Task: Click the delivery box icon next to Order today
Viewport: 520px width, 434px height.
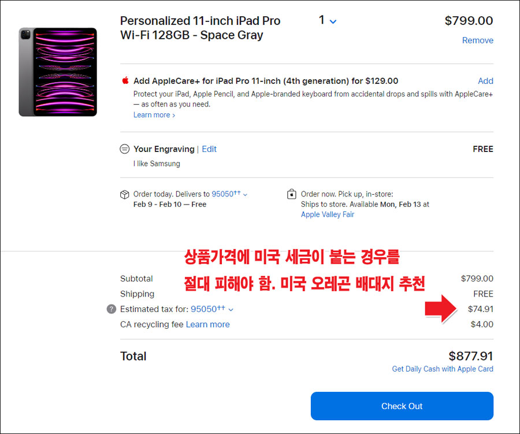Action: pyautogui.click(x=124, y=194)
